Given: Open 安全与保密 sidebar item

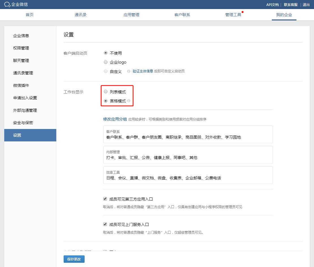Looking at the screenshot, I should click(x=23, y=123).
